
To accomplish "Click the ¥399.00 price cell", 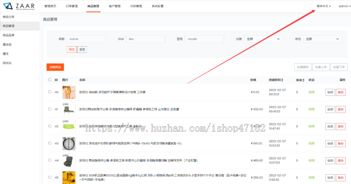I will click(x=257, y=177).
